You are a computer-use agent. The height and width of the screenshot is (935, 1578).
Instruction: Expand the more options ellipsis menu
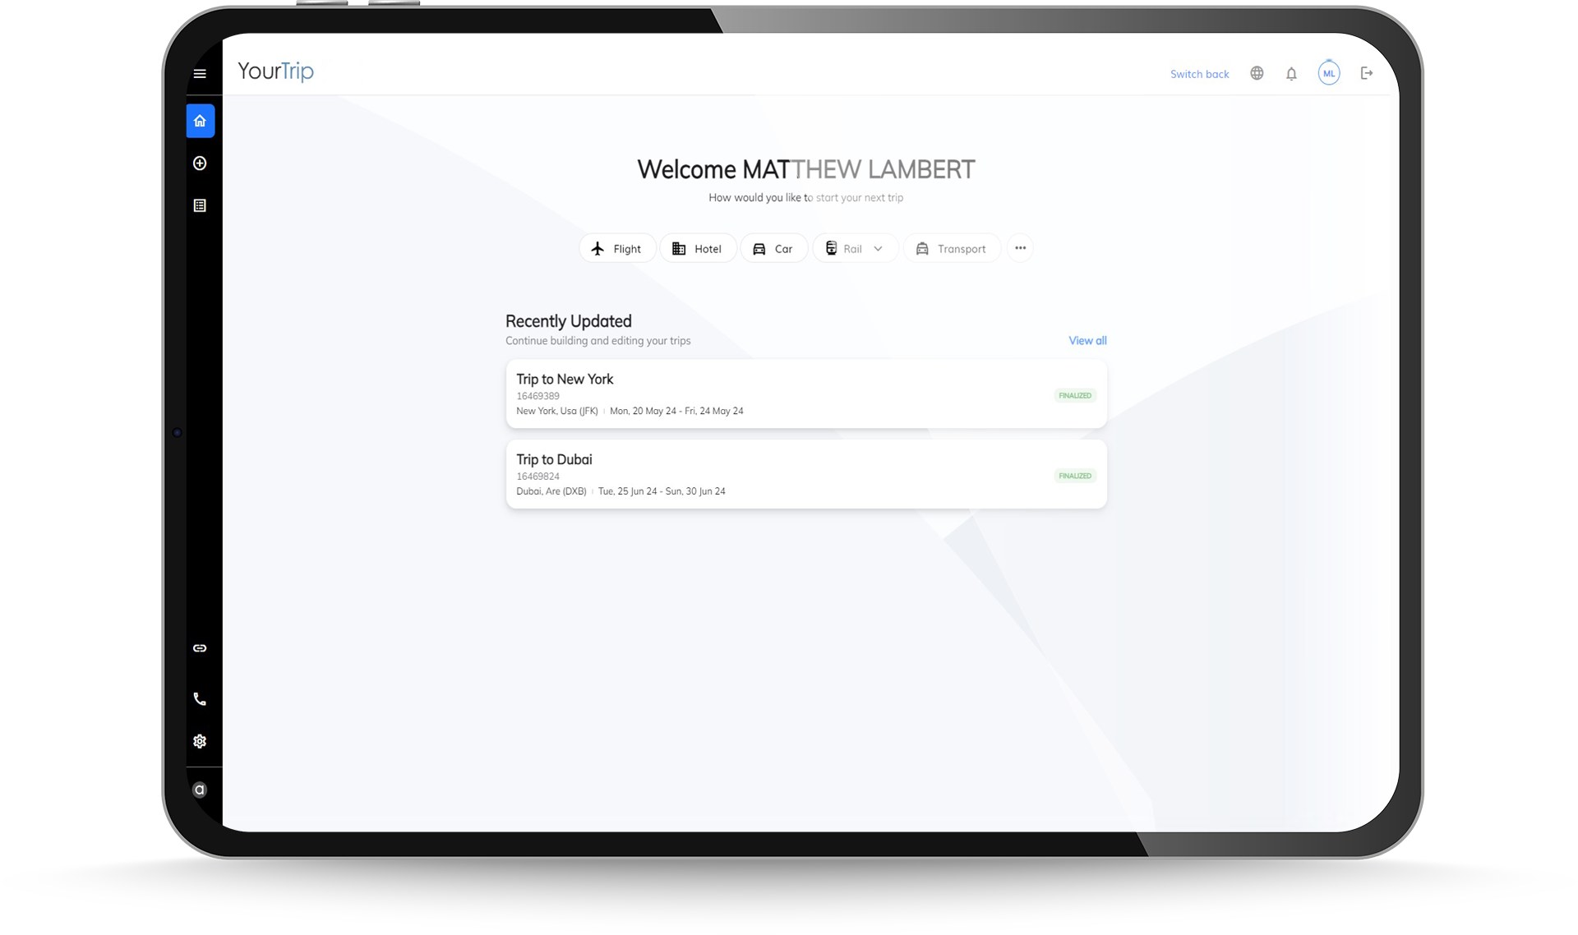coord(1021,248)
